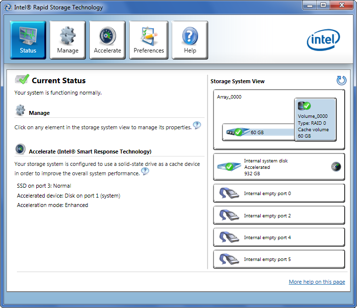Select Internal empty port 5

[x=279, y=259]
